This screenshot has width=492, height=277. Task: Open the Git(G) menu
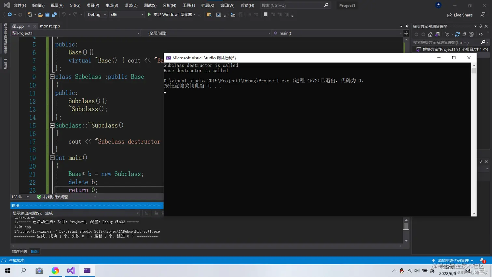[75, 5]
